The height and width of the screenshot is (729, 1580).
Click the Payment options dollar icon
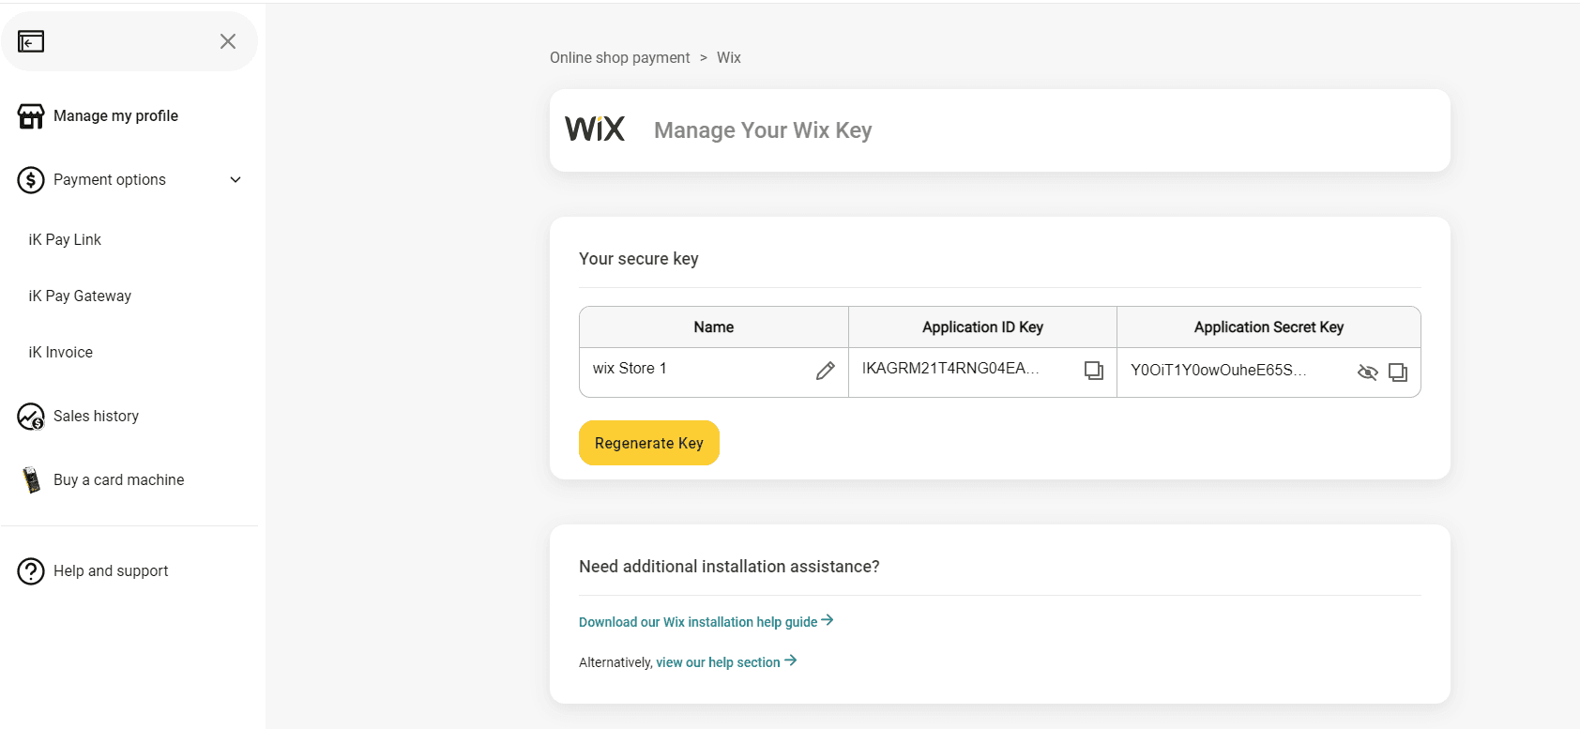point(31,180)
